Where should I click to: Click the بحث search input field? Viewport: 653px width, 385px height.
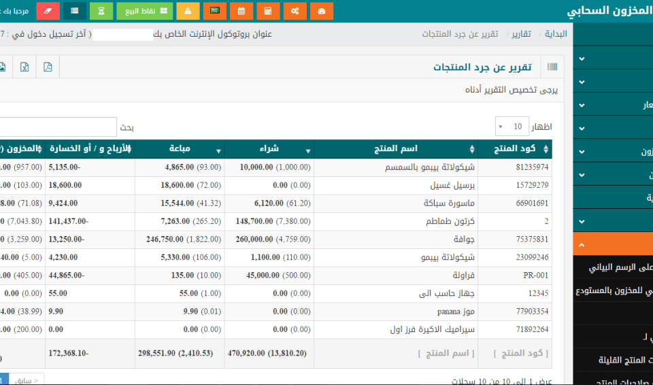click(58, 127)
